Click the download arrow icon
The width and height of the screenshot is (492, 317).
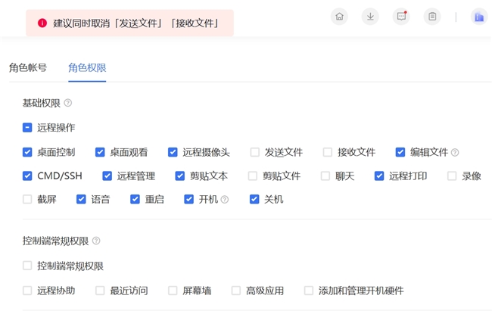[370, 17]
